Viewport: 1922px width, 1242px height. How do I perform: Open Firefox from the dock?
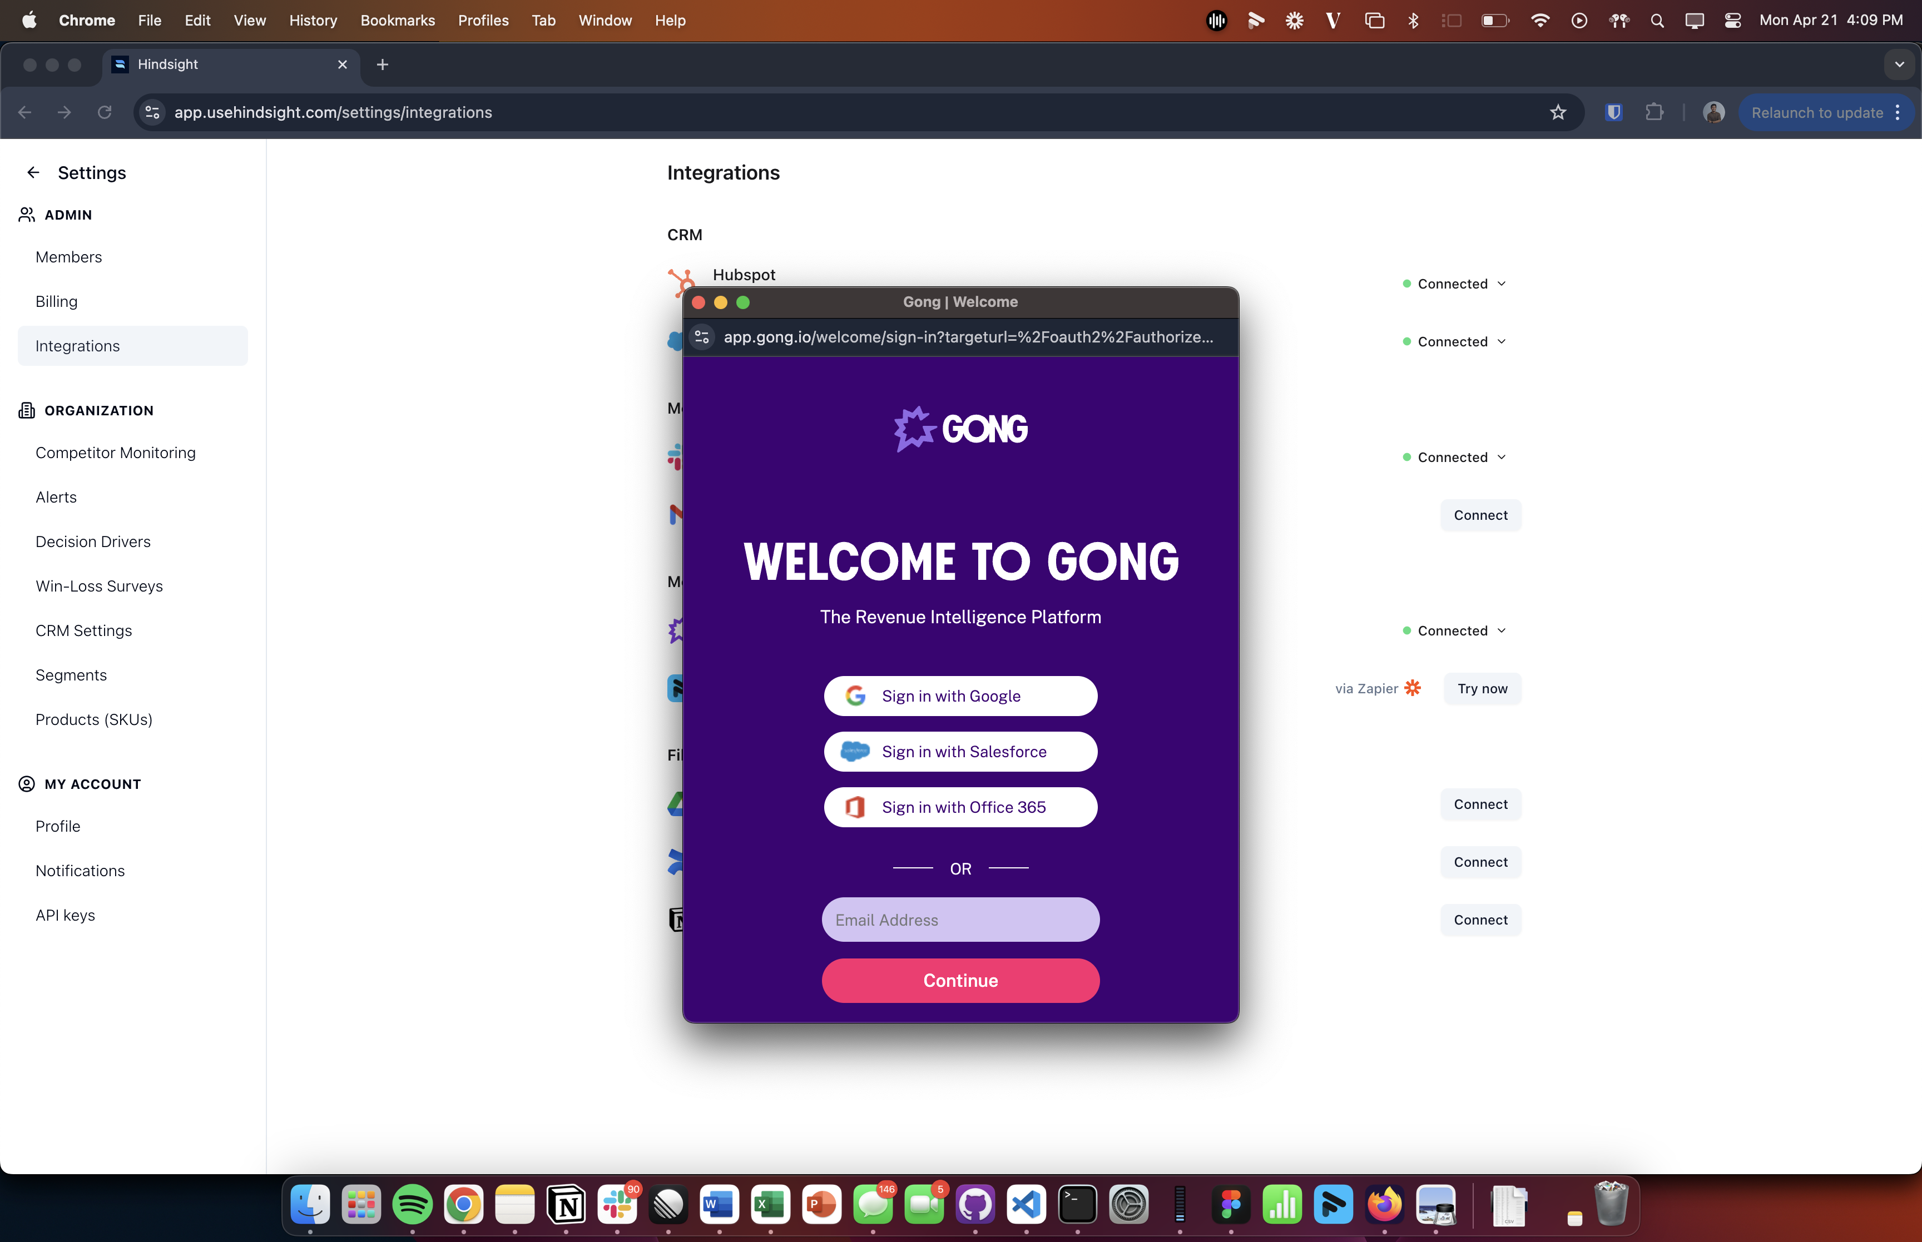click(1385, 1205)
